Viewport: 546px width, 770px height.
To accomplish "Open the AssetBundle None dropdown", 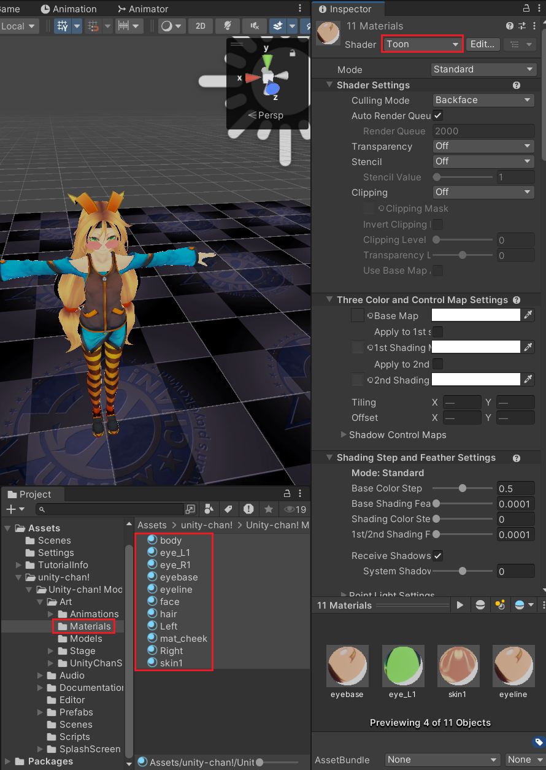I will tap(442, 760).
